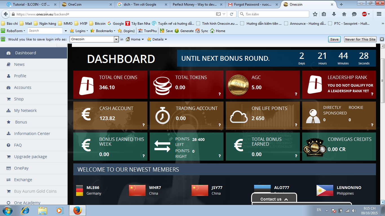Viewport: 385px width, 216px height.
Task: Open the News sidebar icon
Action: (8, 64)
